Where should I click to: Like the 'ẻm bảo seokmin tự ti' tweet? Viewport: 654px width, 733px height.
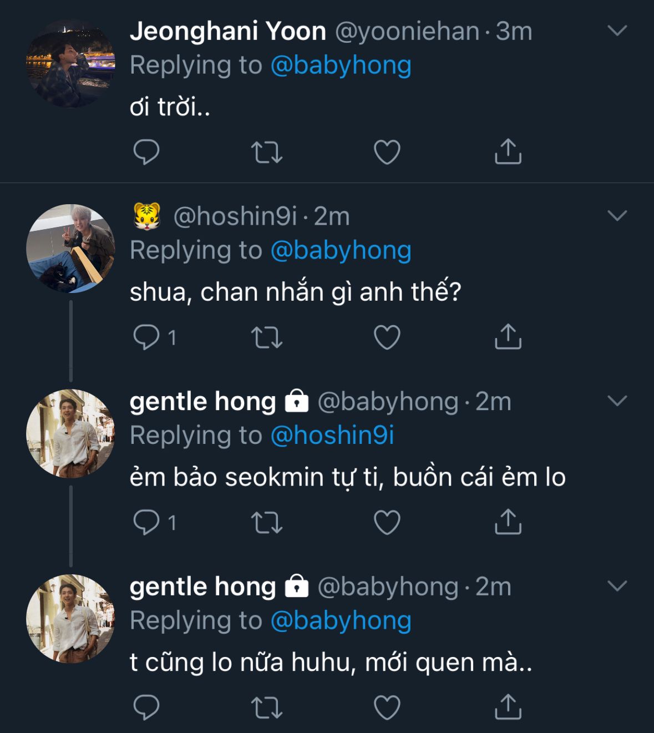[387, 523]
